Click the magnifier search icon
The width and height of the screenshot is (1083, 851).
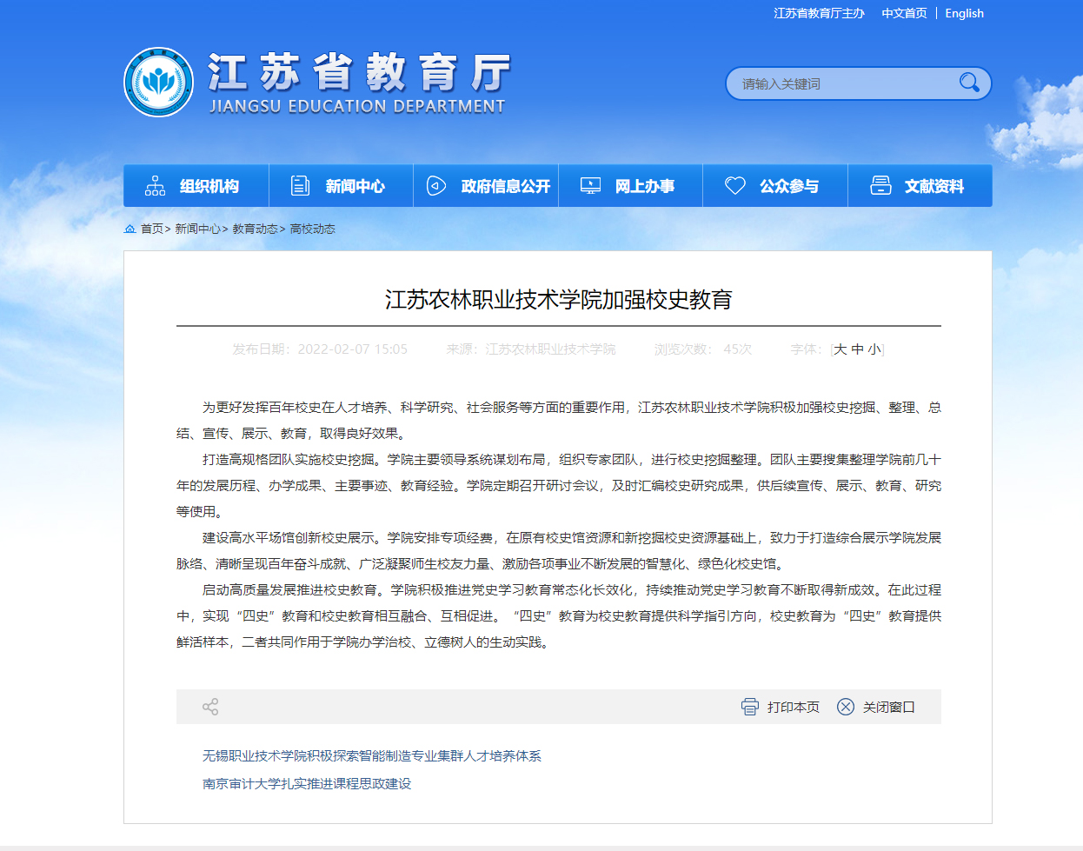tap(969, 83)
